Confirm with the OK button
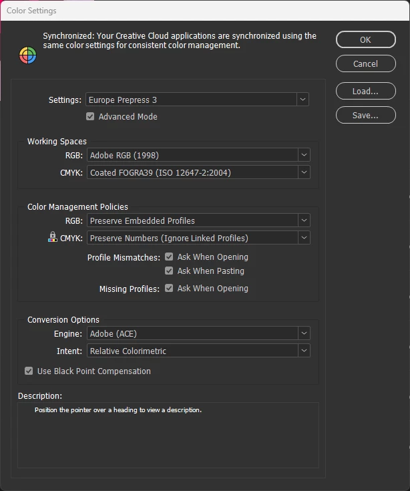This screenshot has height=491, width=410. [365, 40]
